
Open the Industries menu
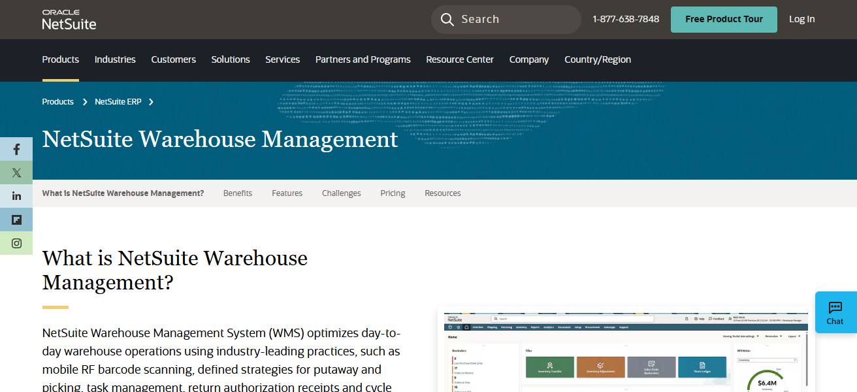tap(115, 59)
